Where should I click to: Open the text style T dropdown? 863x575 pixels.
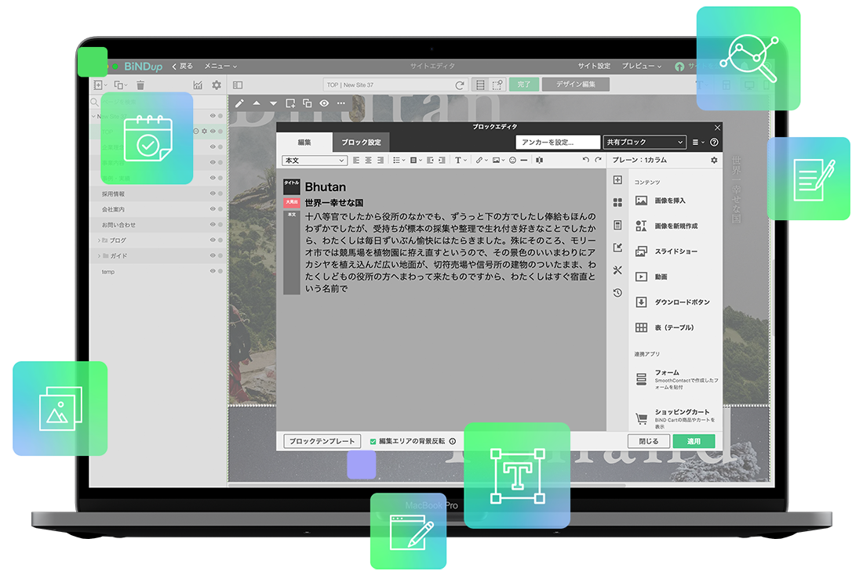(460, 160)
